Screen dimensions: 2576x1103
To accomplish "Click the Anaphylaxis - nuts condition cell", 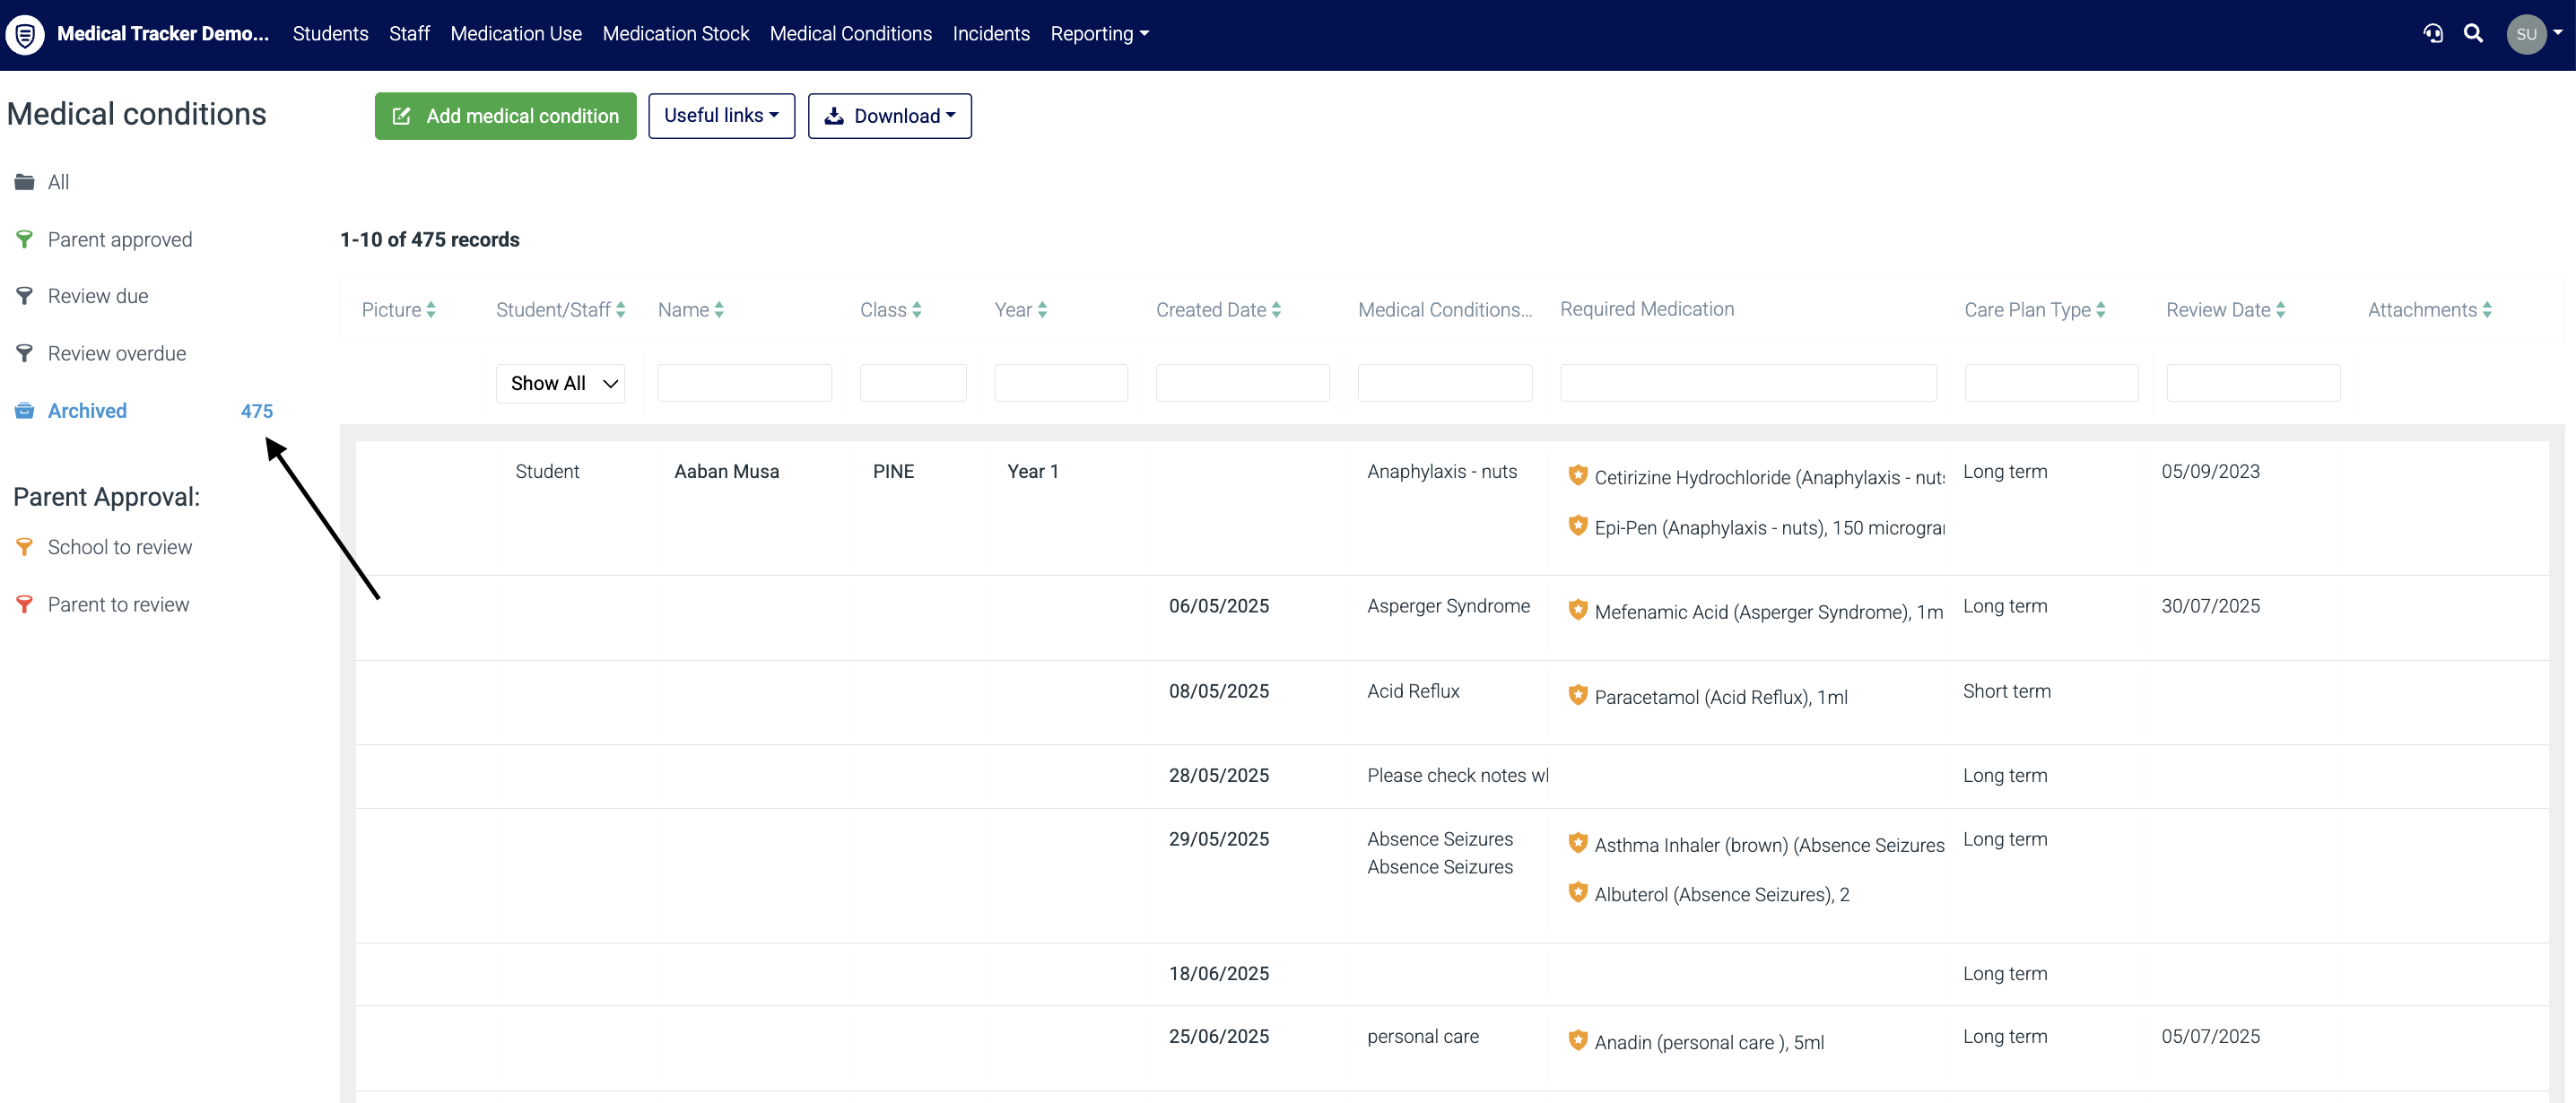I will coord(1442,471).
